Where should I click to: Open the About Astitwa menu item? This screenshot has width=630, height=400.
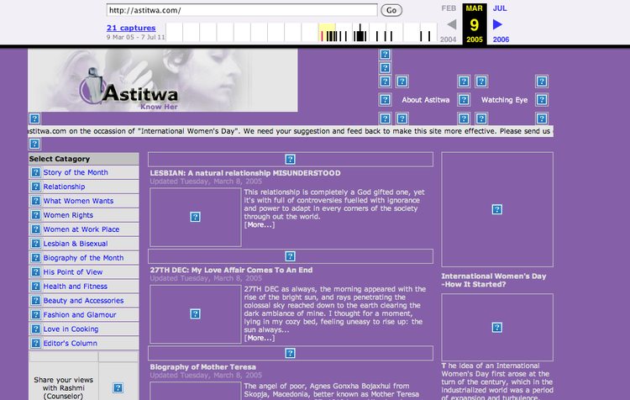[425, 100]
